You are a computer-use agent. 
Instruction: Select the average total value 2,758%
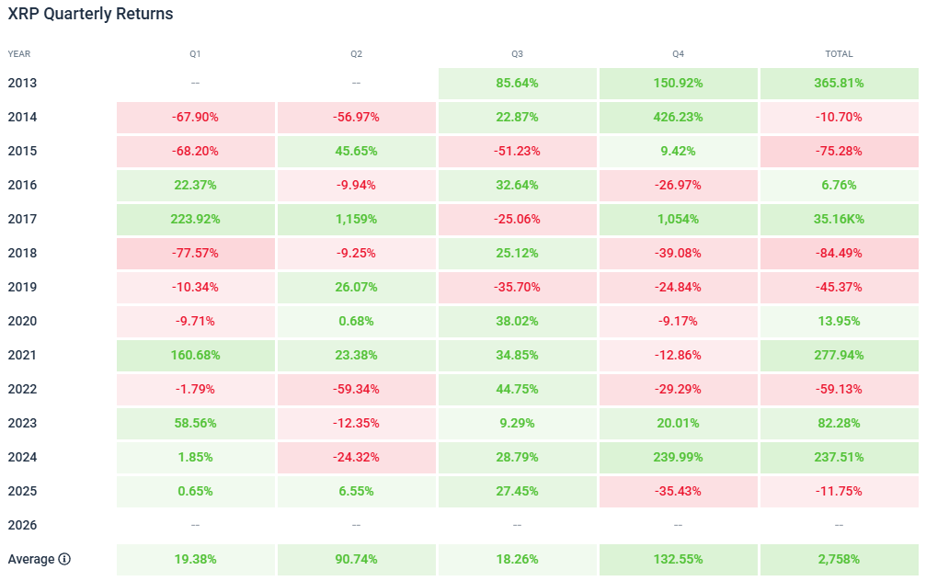click(839, 559)
